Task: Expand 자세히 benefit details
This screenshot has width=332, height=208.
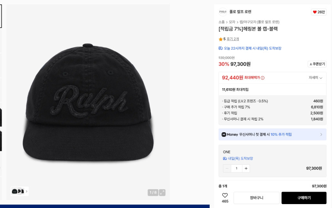Action: coord(316,78)
